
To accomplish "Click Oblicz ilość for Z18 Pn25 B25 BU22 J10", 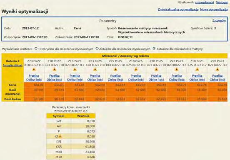I will point(136,80).
